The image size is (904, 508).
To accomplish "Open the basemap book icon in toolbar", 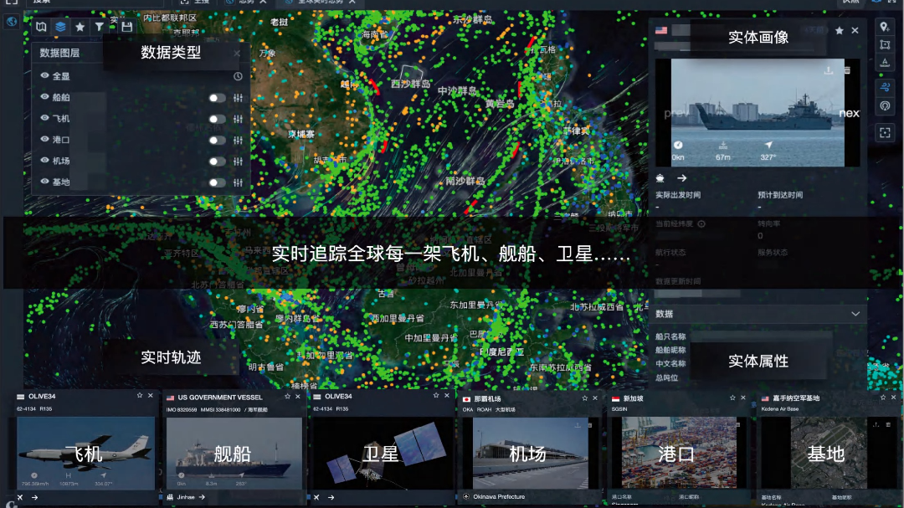I will click(42, 27).
